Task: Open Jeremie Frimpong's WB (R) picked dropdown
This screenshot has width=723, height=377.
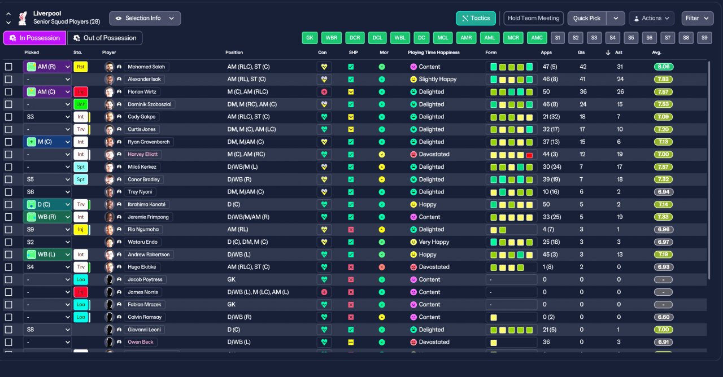Action: point(47,217)
